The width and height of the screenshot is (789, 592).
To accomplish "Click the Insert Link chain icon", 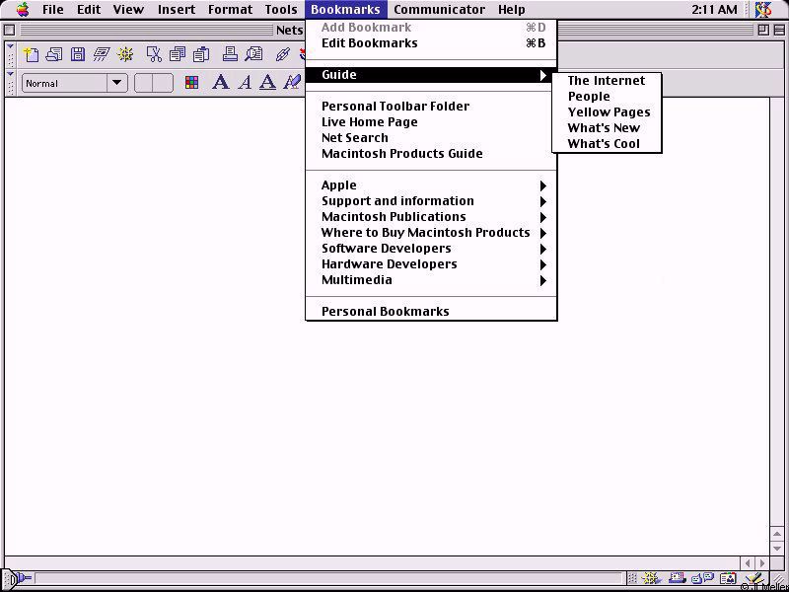I will (282, 54).
